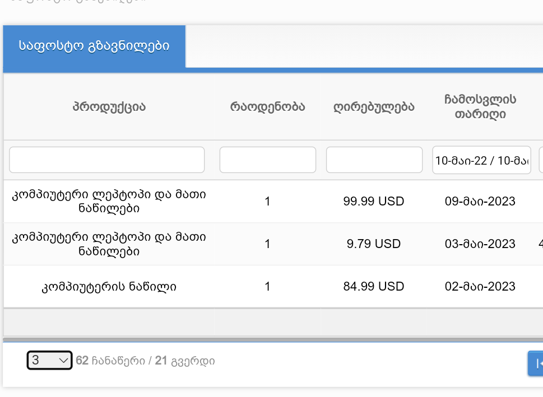Click the 99.99 USD price cell
The height and width of the screenshot is (397, 543).
[373, 201]
